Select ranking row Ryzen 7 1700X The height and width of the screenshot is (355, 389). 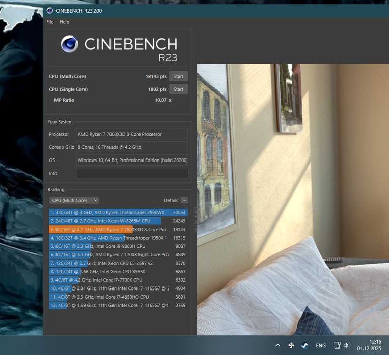[118, 254]
